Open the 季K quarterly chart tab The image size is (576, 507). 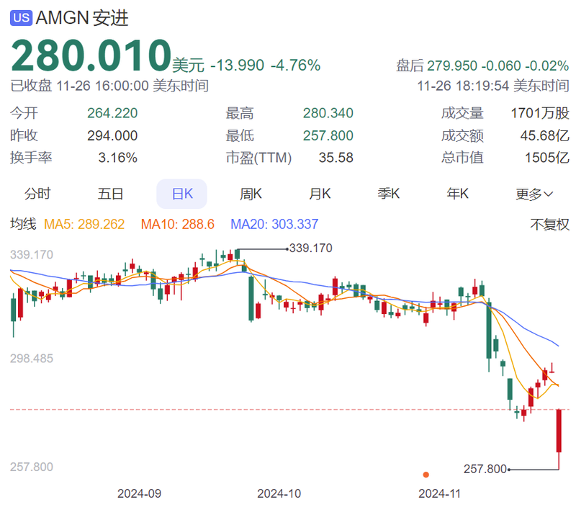(389, 194)
